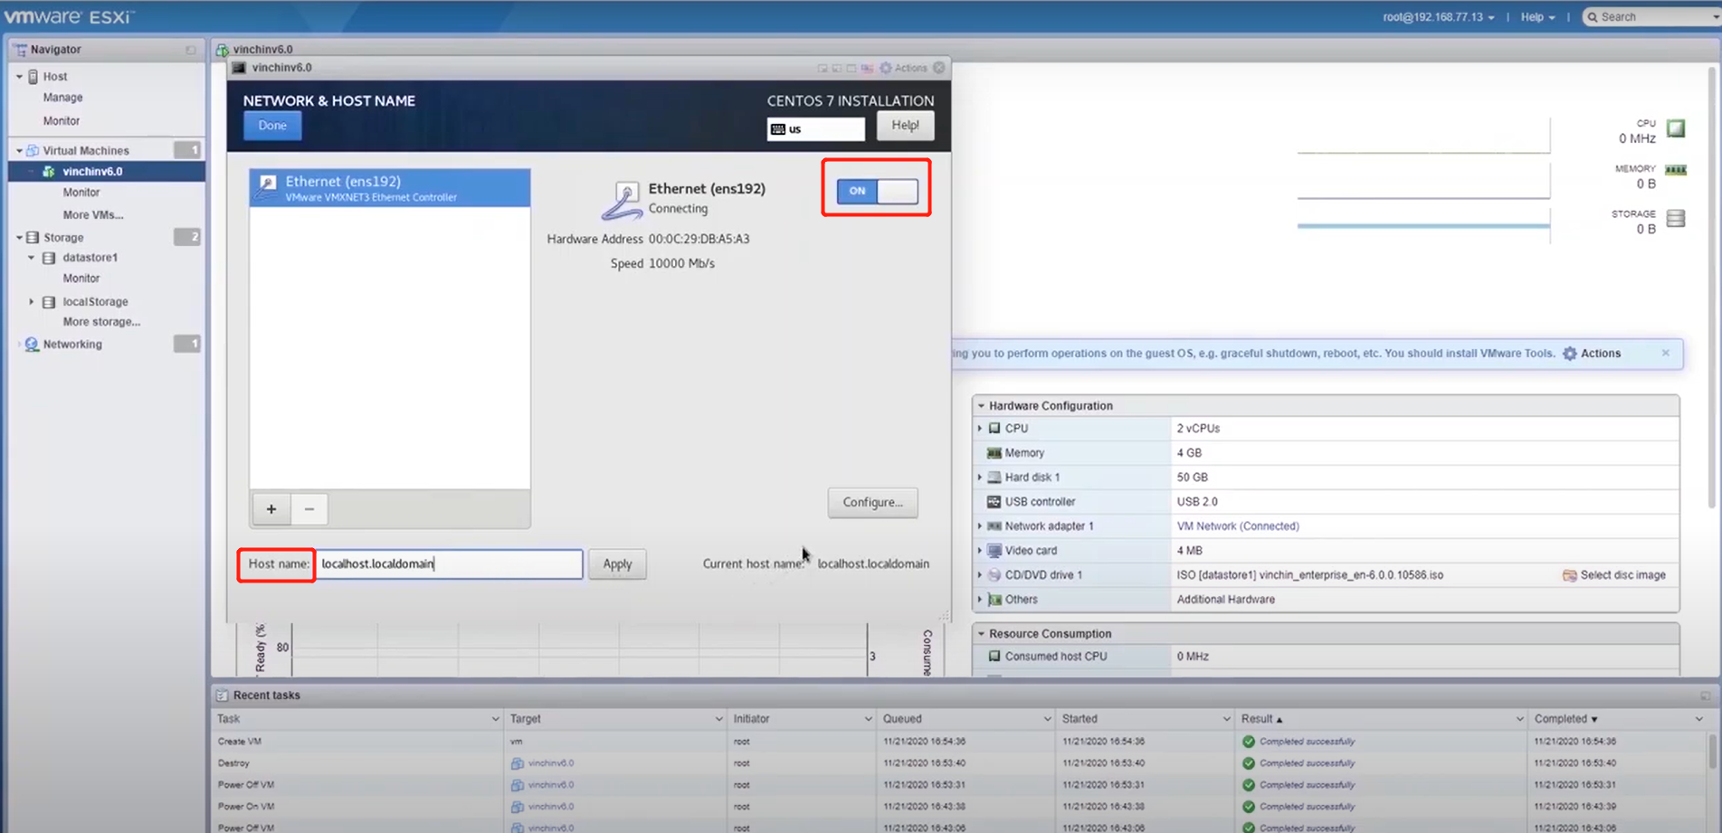Open the Networking section

pyautogui.click(x=72, y=345)
